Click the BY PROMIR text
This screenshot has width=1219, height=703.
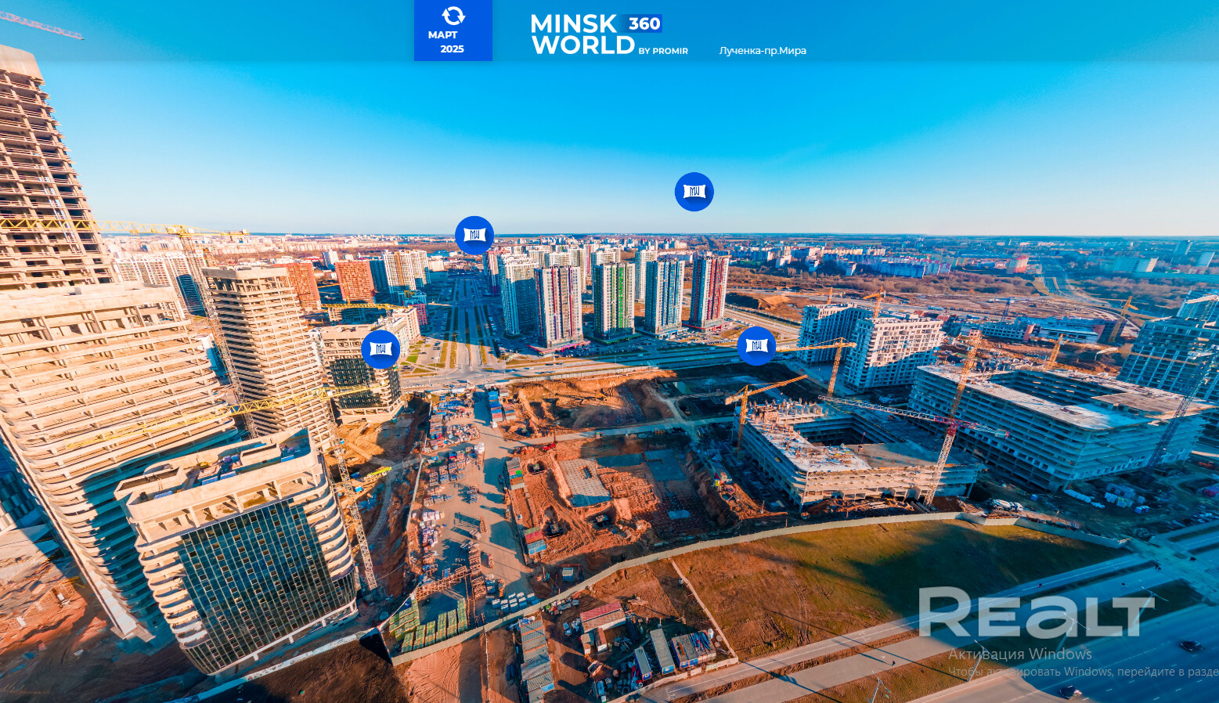coord(662,51)
